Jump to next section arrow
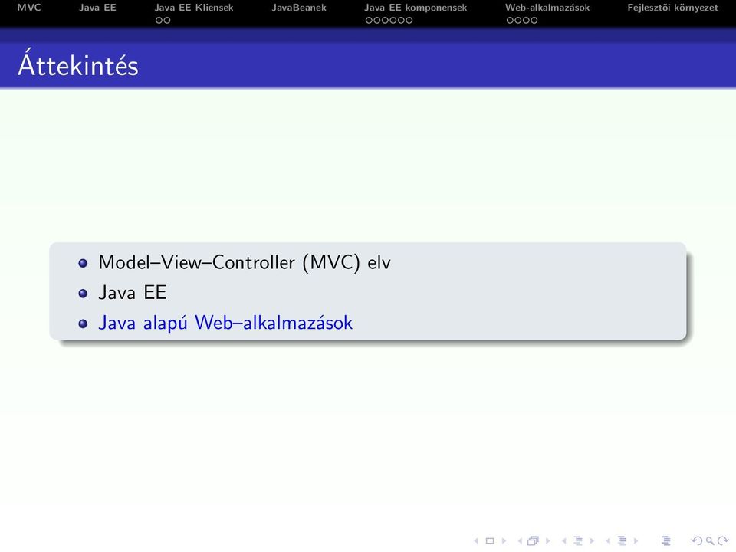This screenshot has width=736, height=552. pyautogui.click(x=636, y=540)
